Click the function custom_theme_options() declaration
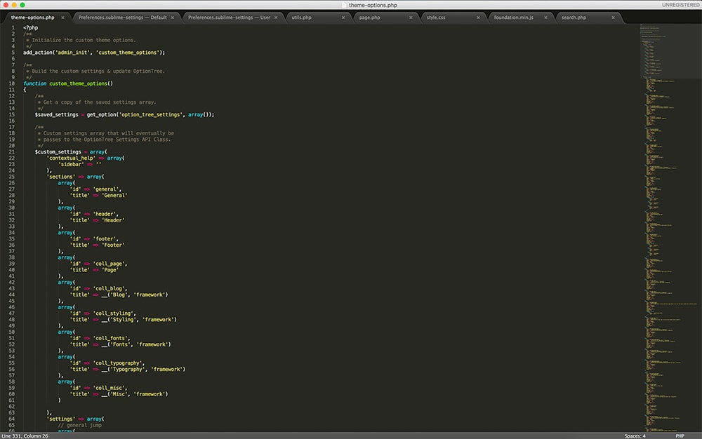Screen dimensions: 702x439 68,83
